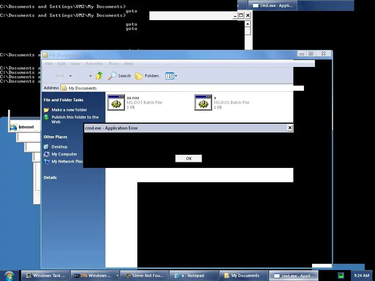
Task: Expand the Forward history dropdown arrow
Action: pos(90,76)
